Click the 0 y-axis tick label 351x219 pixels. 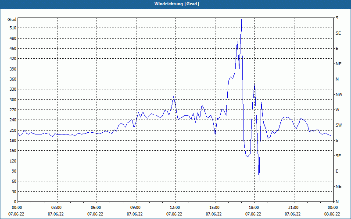click(15, 202)
